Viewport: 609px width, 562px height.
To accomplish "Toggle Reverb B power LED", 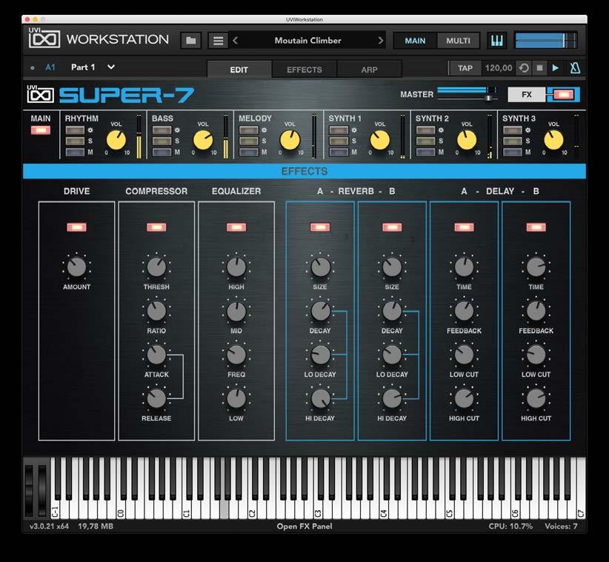I will 392,227.
